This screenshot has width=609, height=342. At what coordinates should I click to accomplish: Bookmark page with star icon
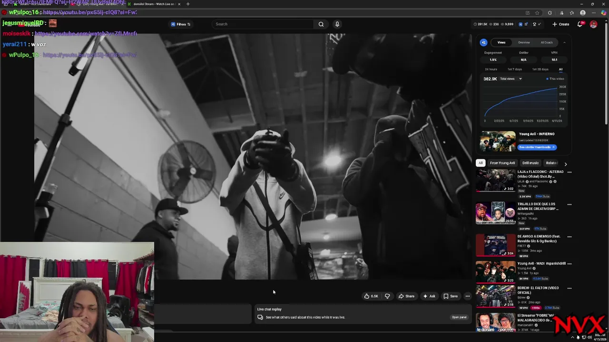[537, 13]
